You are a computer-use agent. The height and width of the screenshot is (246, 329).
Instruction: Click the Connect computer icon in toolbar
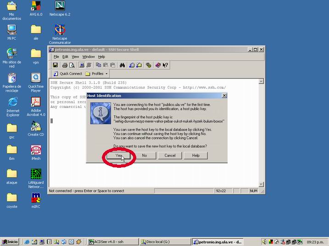[82, 65]
